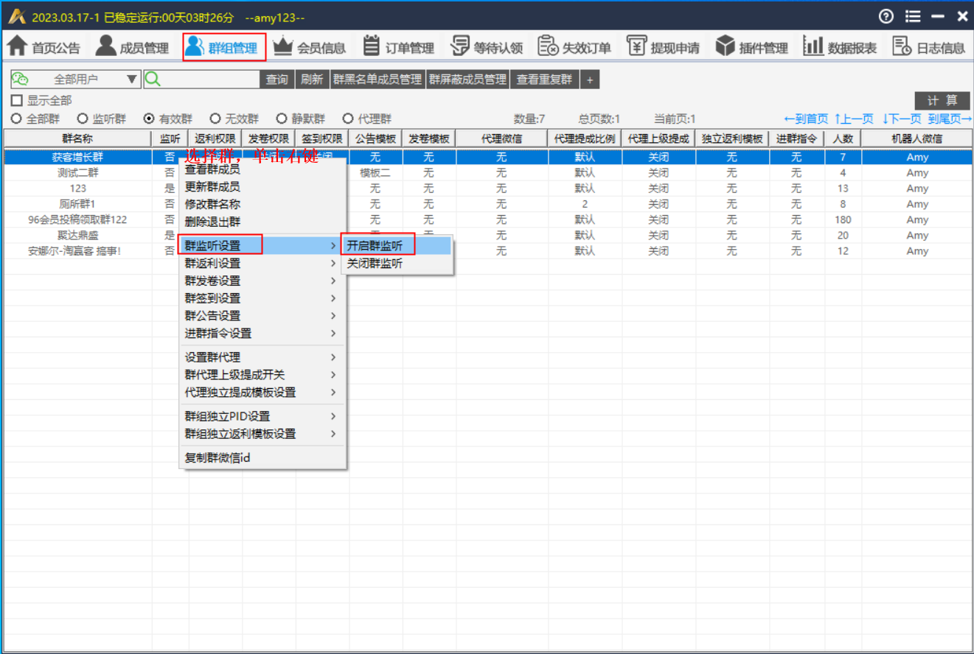
Task: Choose 复制群微信id in context menu
Action: (x=262, y=457)
